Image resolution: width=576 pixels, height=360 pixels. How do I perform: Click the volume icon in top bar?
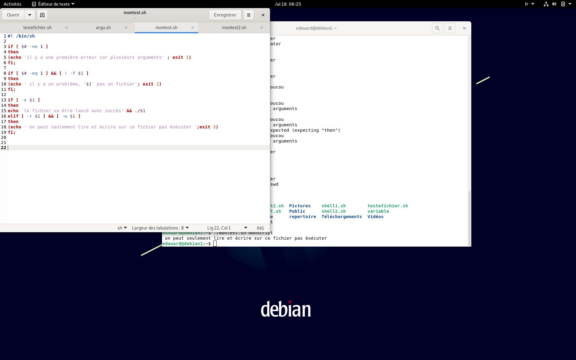click(554, 4)
